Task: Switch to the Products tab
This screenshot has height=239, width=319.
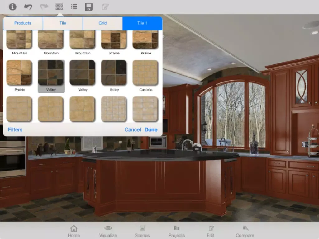Action: pyautogui.click(x=23, y=23)
